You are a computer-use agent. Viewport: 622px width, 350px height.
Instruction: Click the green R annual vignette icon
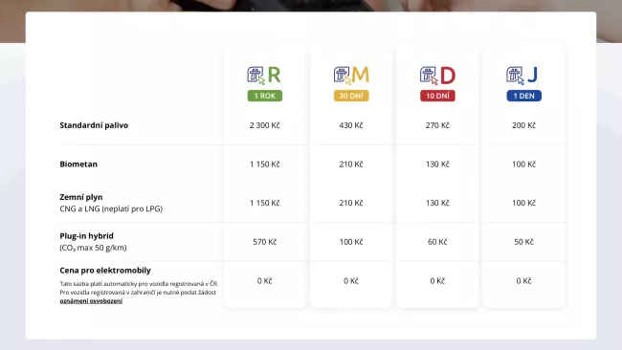264,76
